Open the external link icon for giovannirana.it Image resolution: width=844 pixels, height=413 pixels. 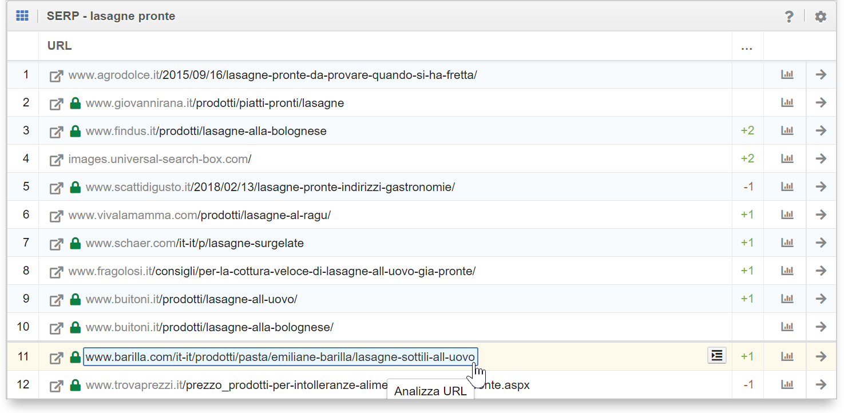click(x=56, y=104)
